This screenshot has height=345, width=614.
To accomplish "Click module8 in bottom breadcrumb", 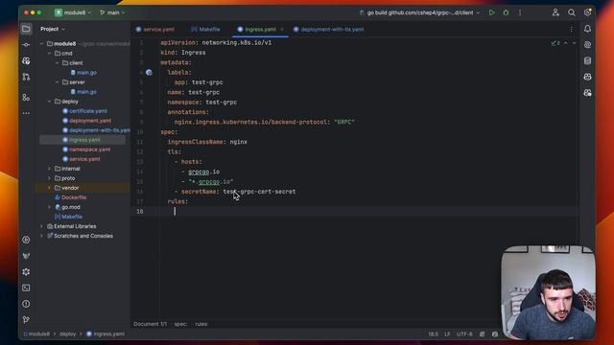I will pyautogui.click(x=36, y=334).
